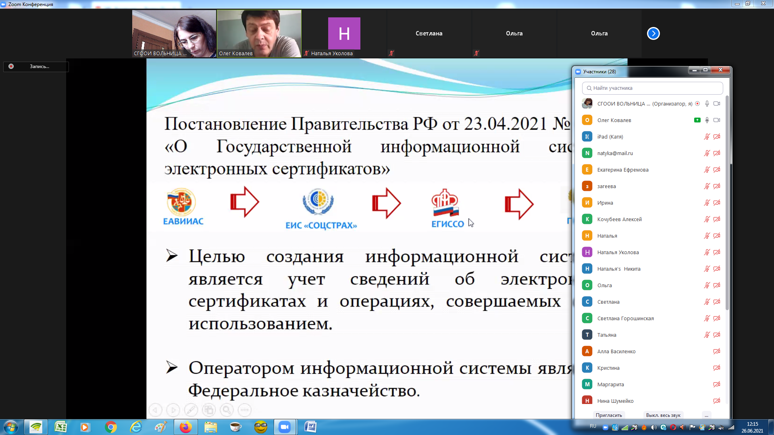Open see-all-slides icon in slideshow controls
Screen dimensions: 774x435
click(x=208, y=410)
